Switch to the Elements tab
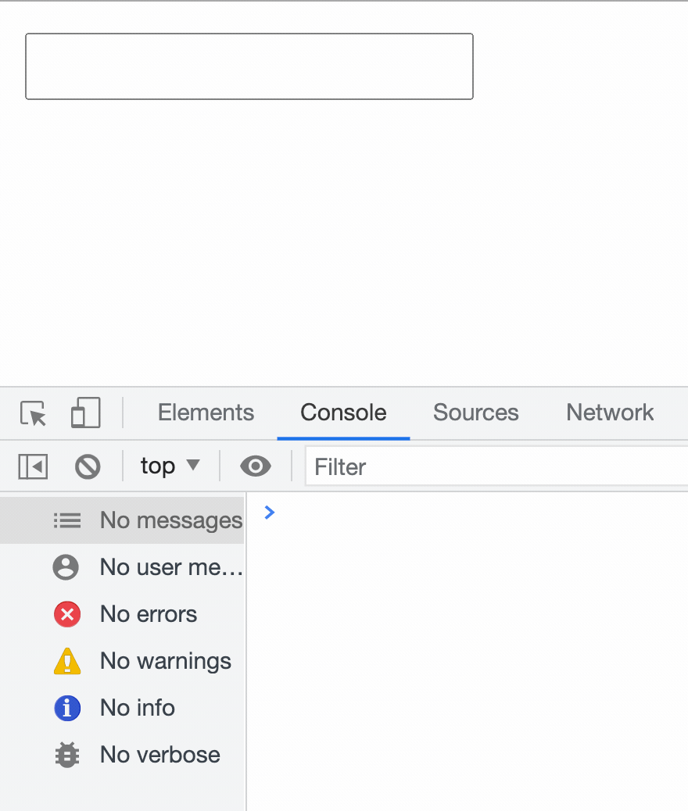This screenshot has width=688, height=811. click(x=206, y=413)
